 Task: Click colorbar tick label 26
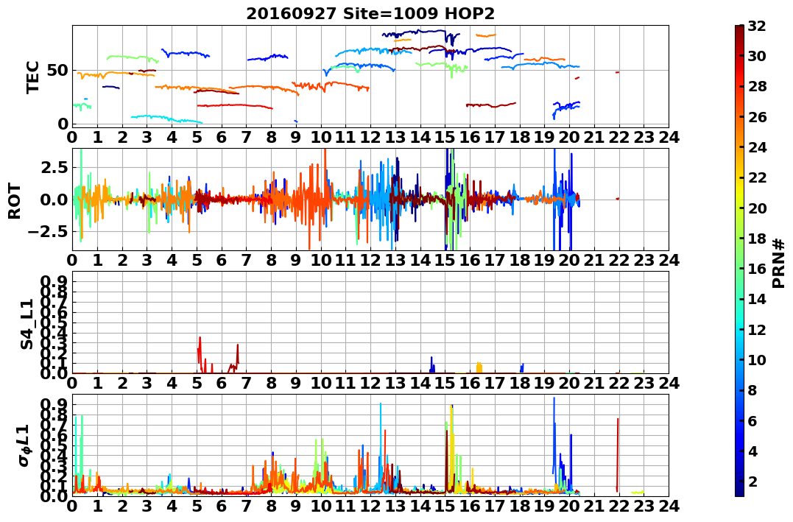click(x=757, y=117)
